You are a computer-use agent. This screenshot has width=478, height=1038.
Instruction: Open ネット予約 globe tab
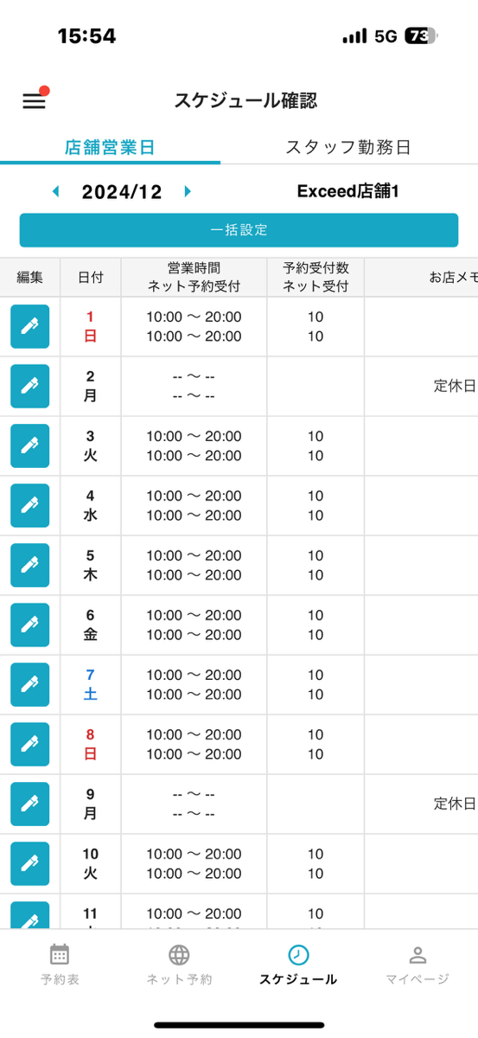coord(179,964)
